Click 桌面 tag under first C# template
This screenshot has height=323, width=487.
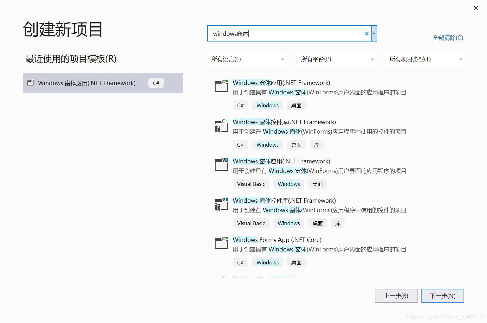pyautogui.click(x=296, y=105)
